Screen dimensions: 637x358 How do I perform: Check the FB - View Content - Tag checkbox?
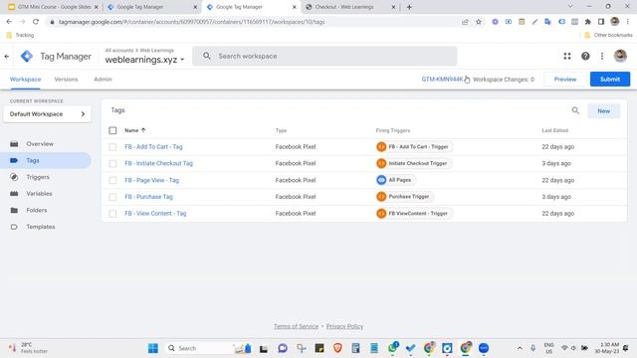coord(112,214)
